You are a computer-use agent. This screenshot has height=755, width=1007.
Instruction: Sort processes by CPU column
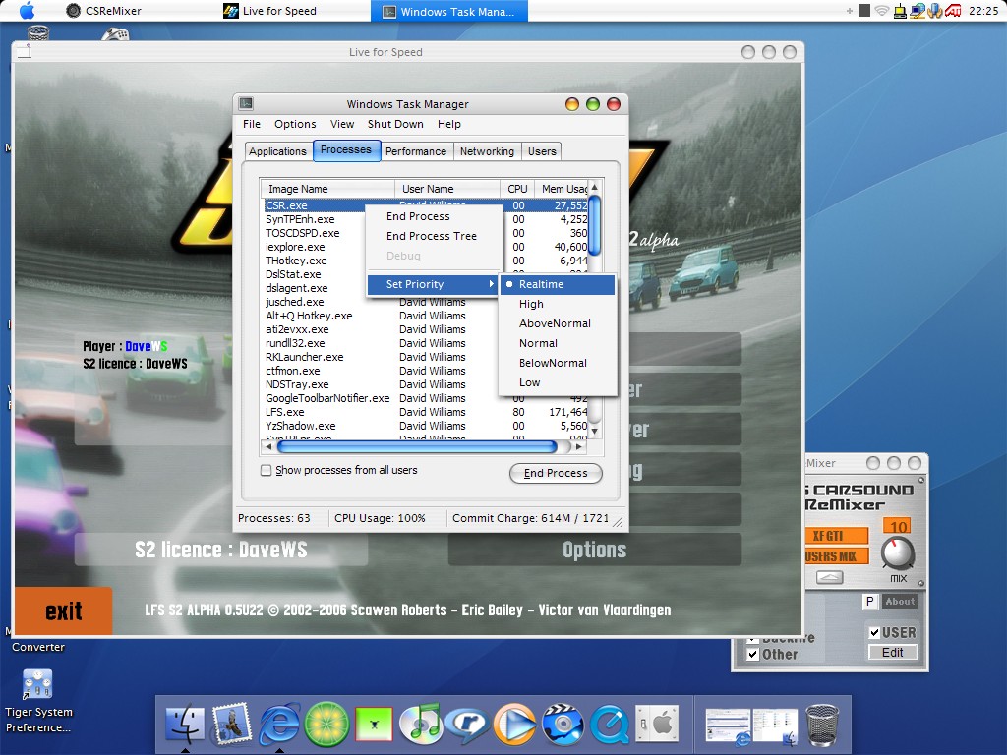[517, 189]
